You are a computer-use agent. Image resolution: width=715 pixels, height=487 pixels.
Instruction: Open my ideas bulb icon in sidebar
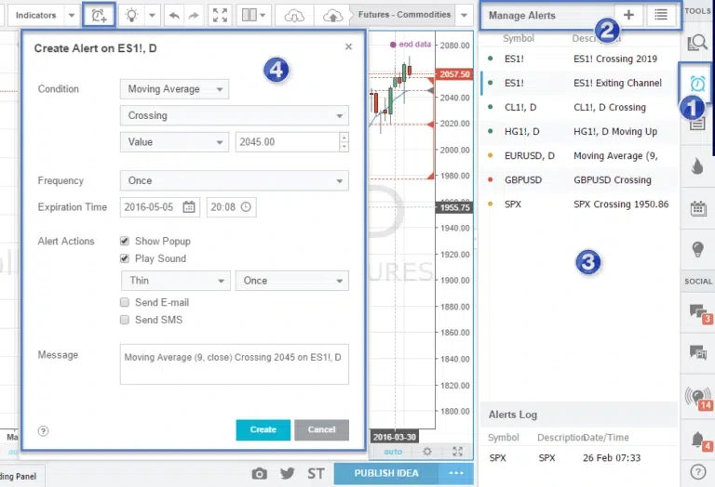697,249
